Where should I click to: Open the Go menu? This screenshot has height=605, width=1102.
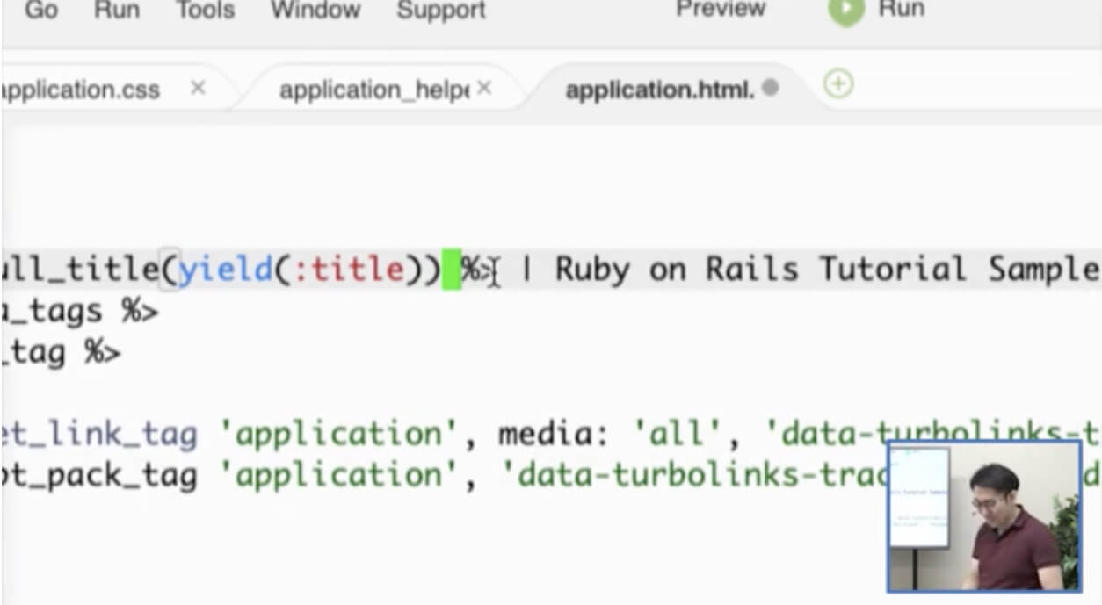(x=41, y=11)
